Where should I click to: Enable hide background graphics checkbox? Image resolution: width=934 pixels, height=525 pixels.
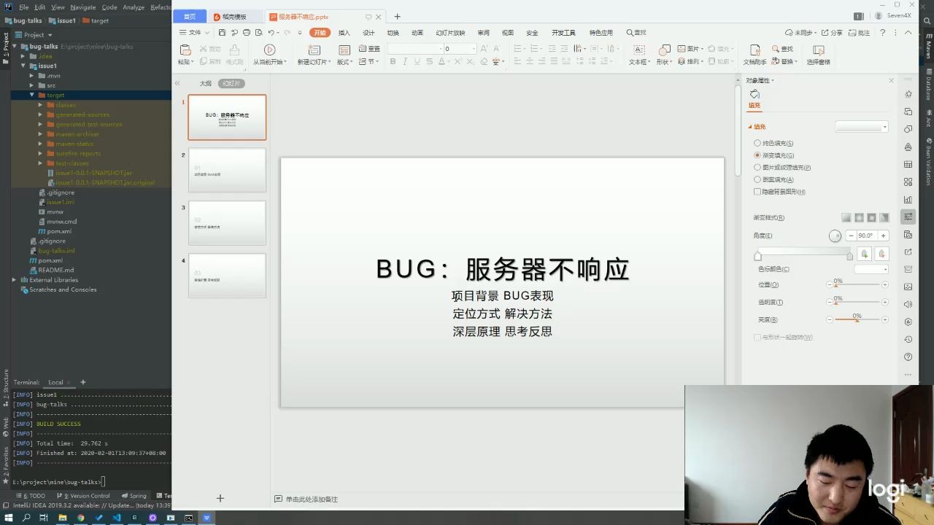[757, 192]
